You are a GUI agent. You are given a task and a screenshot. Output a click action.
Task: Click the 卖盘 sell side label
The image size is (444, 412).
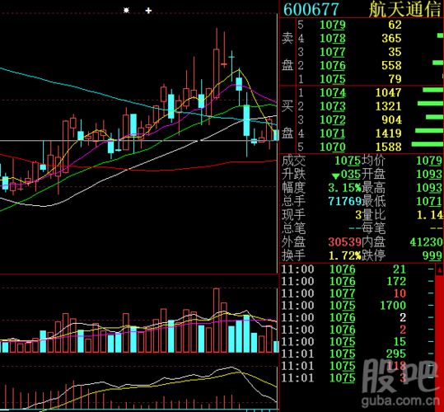pyautogui.click(x=287, y=52)
